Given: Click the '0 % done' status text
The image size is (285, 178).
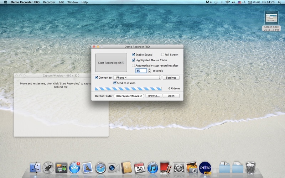Looking at the screenshot, I should [x=174, y=88].
